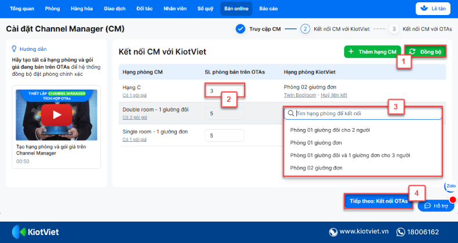Click the sync arrows icon in Đồng bộ
The image size is (458, 243).
[x=412, y=51]
